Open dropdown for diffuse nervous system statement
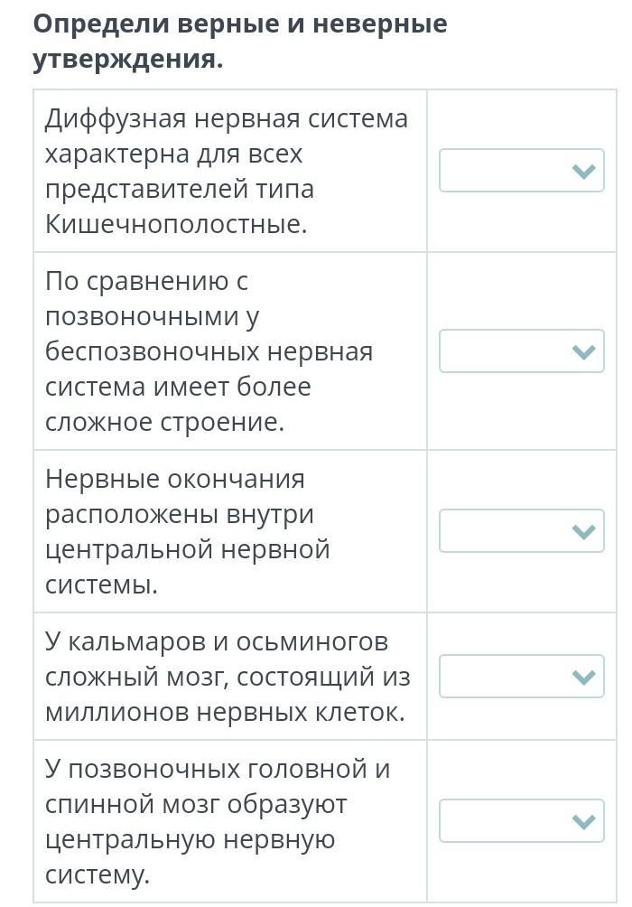 pyautogui.click(x=521, y=171)
